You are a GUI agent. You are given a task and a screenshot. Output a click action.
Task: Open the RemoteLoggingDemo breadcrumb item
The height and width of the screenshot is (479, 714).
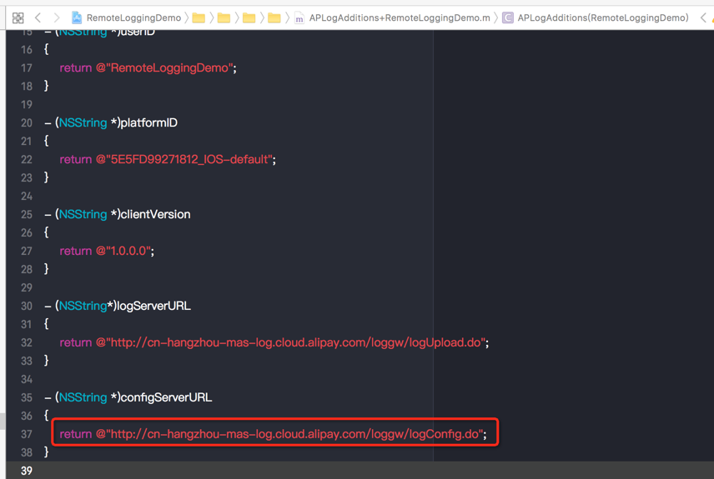(133, 17)
